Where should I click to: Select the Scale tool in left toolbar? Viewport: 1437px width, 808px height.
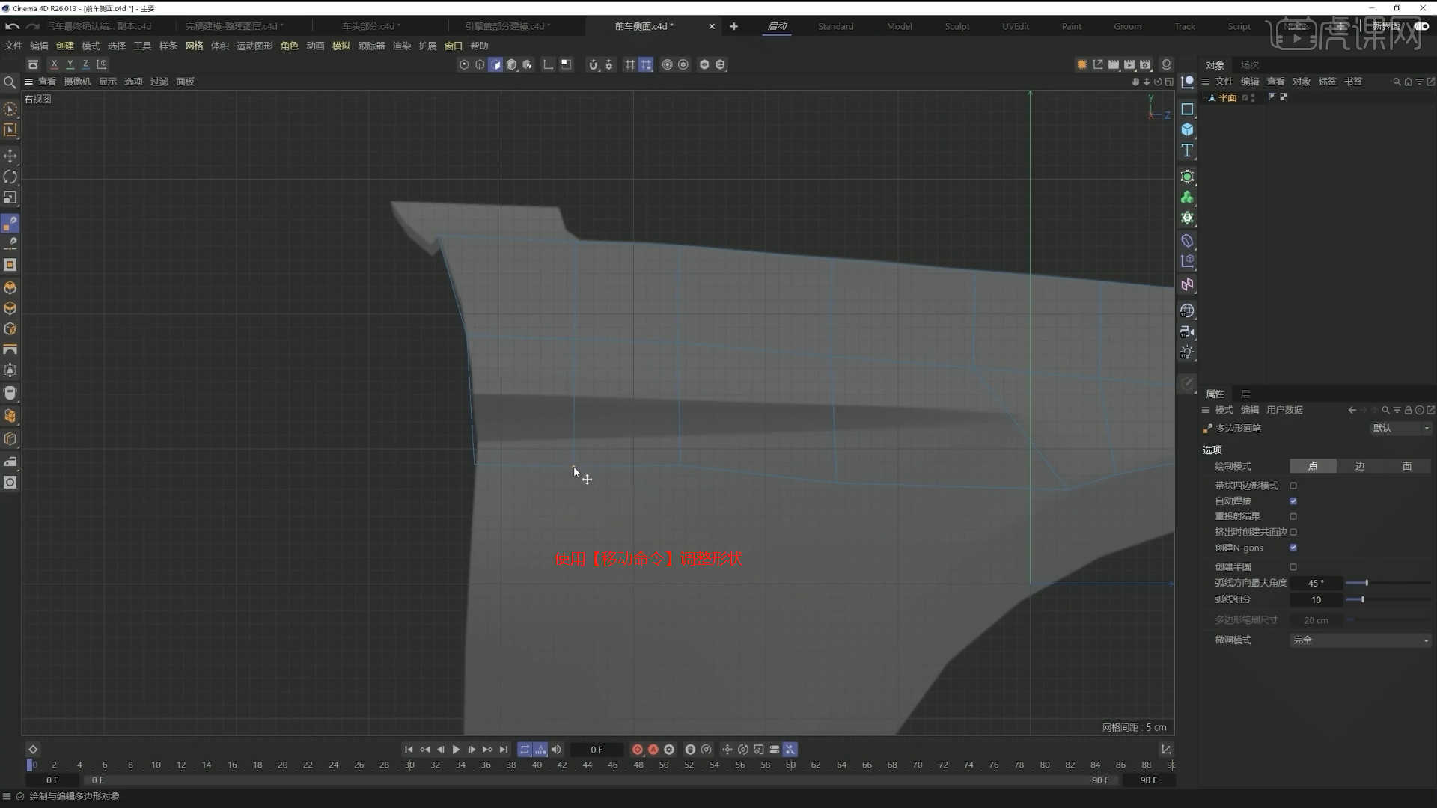click(10, 198)
